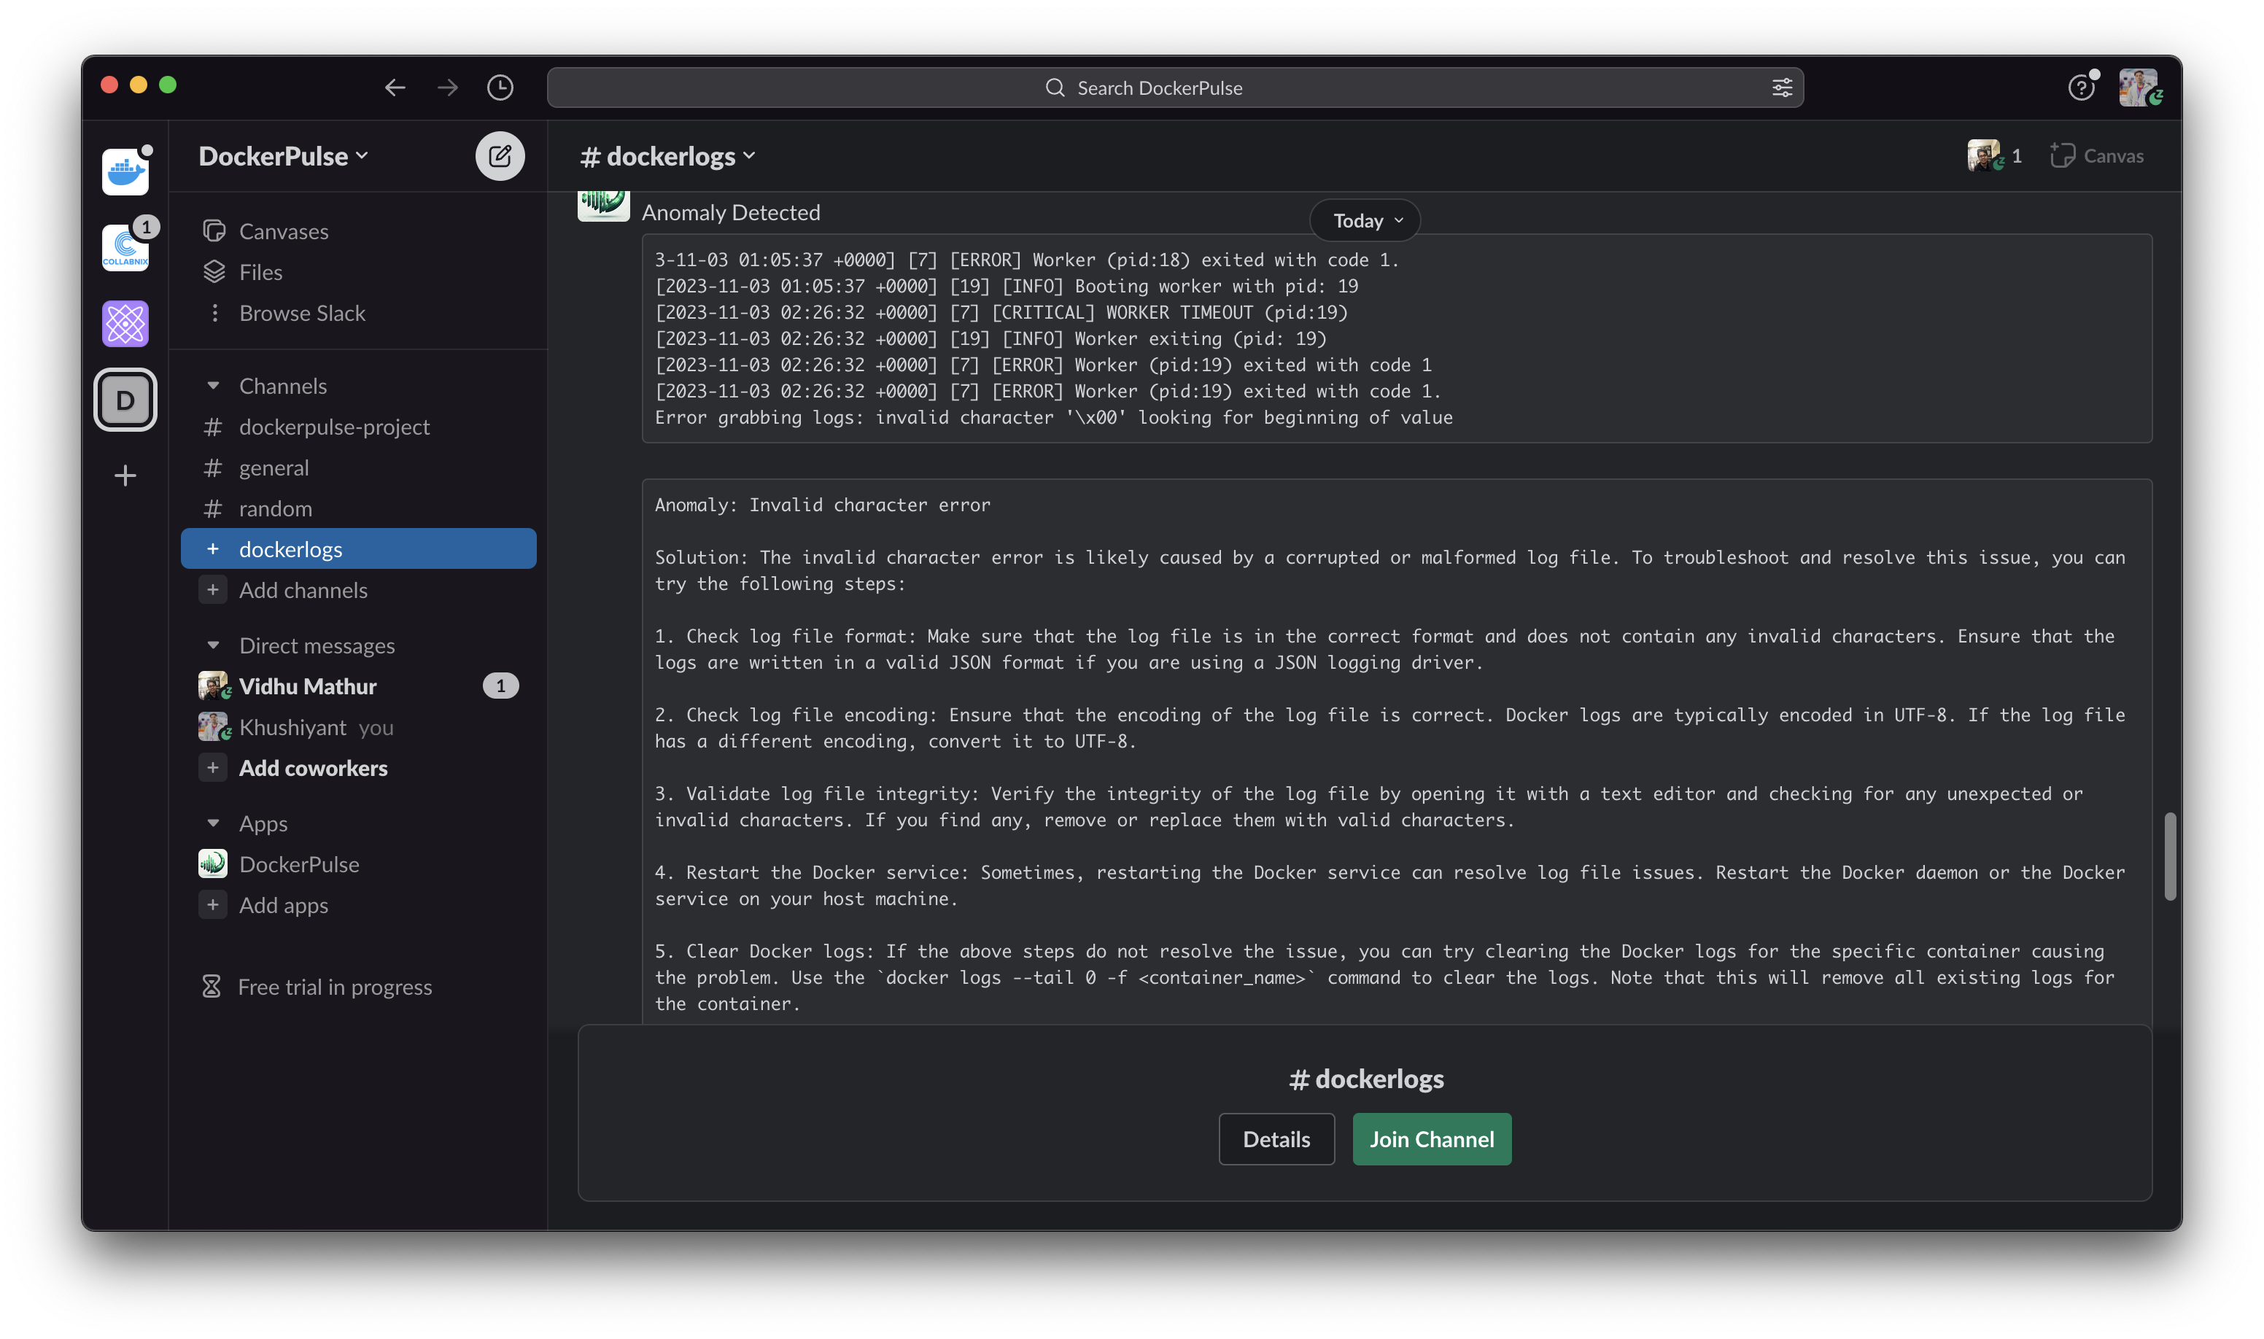Open Vidhu Mathur direct message

pyautogui.click(x=307, y=687)
